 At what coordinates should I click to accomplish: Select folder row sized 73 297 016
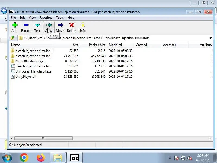[x=111, y=56]
